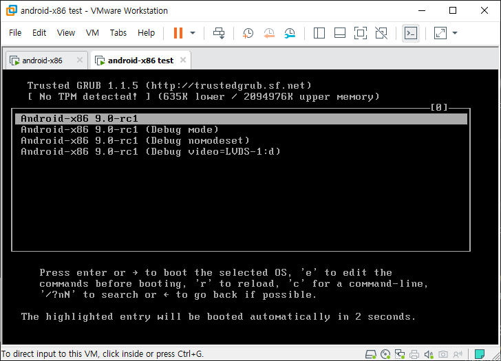This screenshot has width=501, height=361.
Task: Click the network adapter status icon
Action: [x=400, y=354]
